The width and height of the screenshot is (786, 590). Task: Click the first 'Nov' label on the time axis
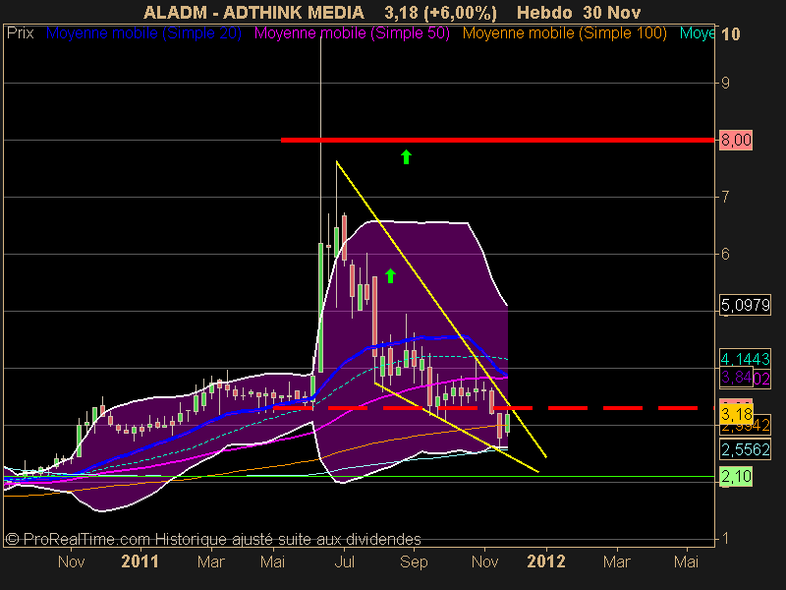click(71, 561)
